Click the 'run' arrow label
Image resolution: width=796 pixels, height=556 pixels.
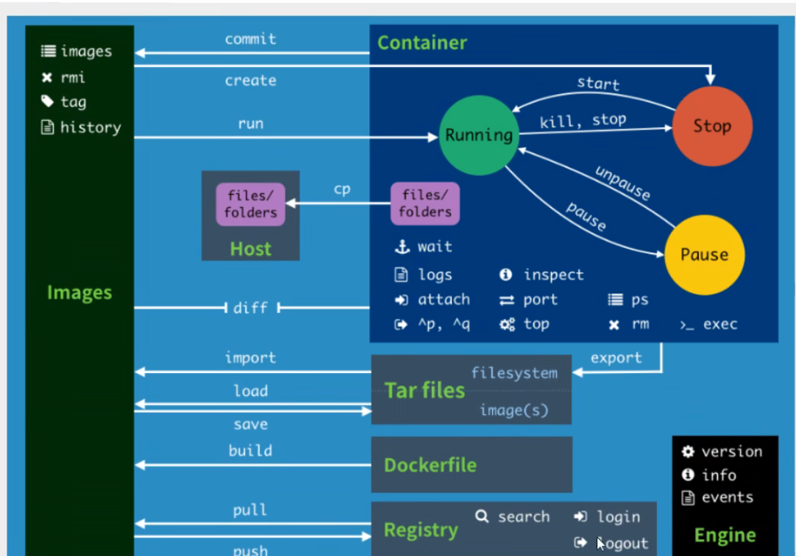point(251,123)
